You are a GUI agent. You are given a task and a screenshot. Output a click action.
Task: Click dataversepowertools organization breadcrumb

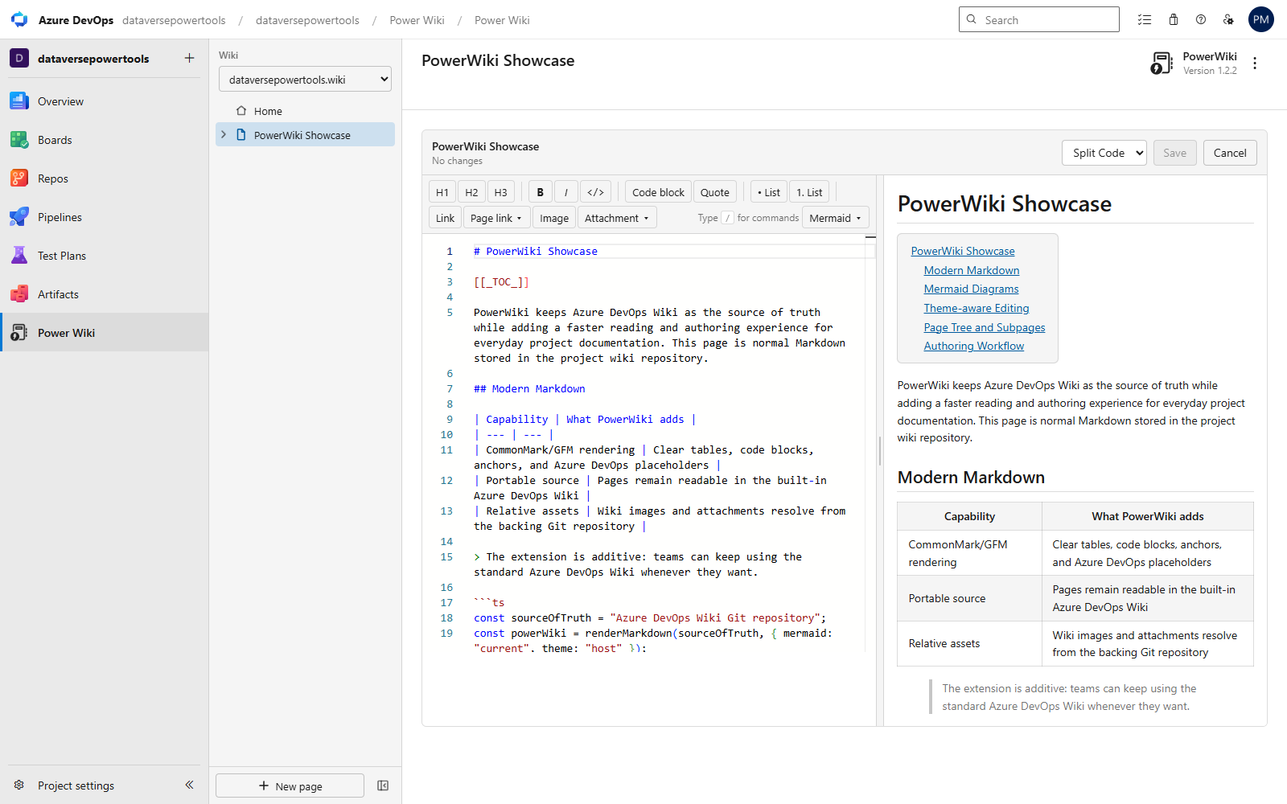(x=174, y=20)
